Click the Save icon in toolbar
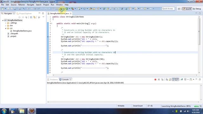The width and height of the screenshot is (203, 114). click(8, 9)
